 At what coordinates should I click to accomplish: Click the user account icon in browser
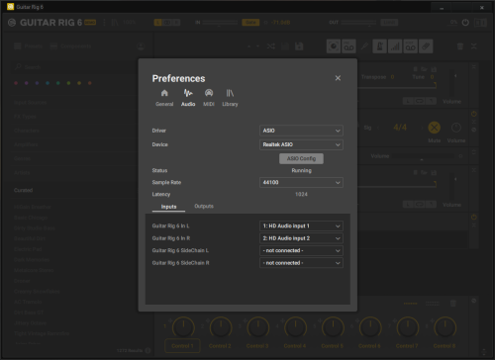(x=141, y=46)
